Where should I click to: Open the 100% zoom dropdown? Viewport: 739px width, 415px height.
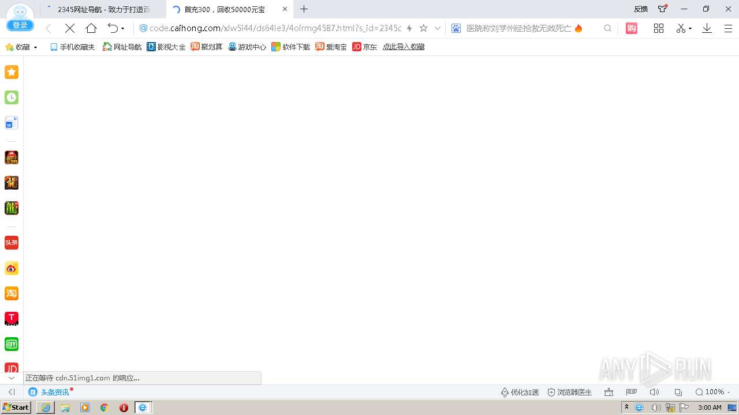pyautogui.click(x=713, y=392)
